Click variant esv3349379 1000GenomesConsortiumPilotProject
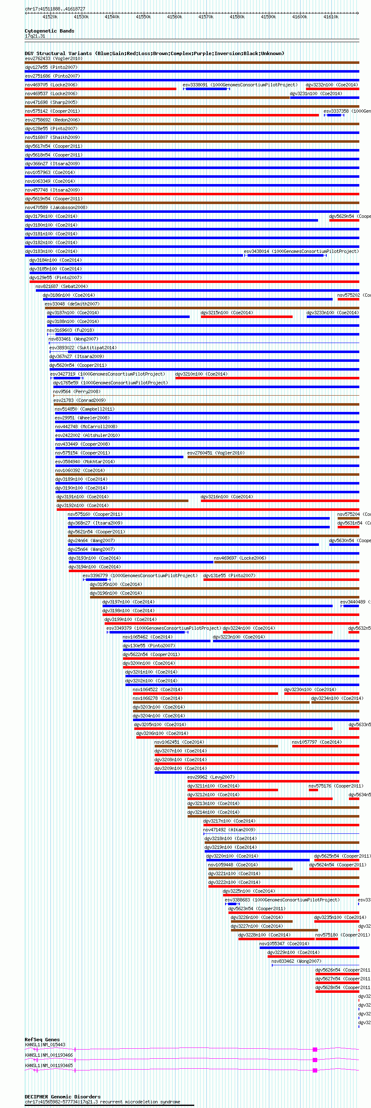 [x=163, y=628]
